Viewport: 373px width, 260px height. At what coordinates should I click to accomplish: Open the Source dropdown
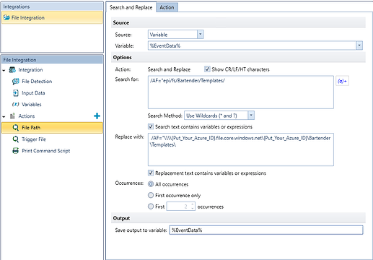point(200,35)
